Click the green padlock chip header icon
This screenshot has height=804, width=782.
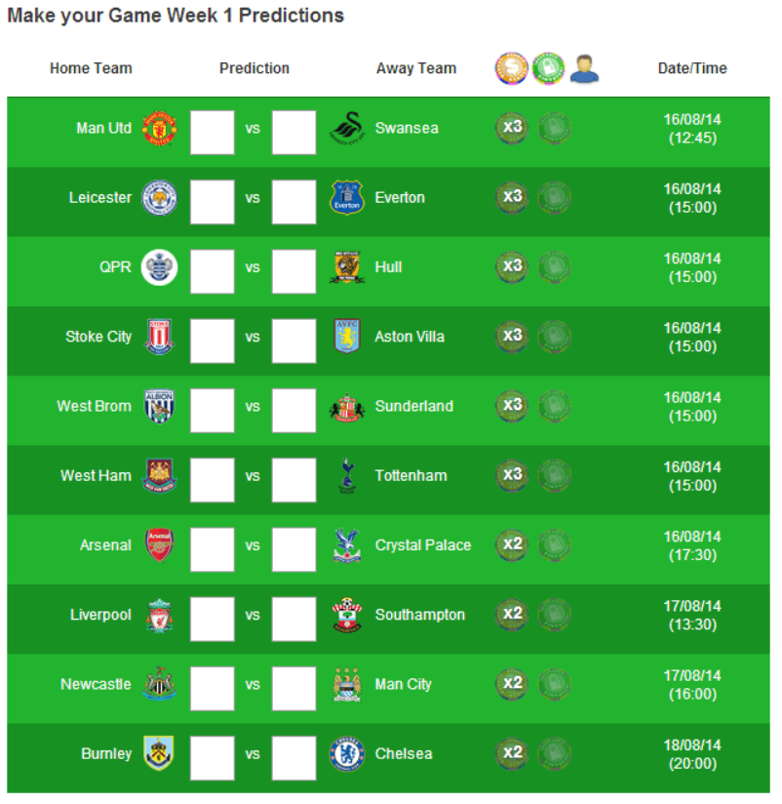click(549, 67)
